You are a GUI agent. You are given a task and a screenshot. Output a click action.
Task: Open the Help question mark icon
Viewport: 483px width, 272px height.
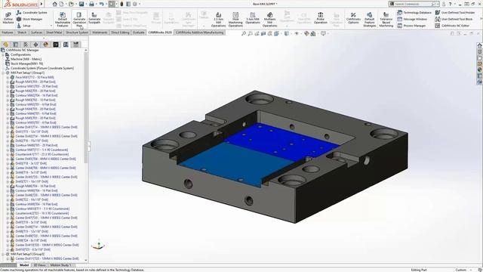click(x=450, y=4)
